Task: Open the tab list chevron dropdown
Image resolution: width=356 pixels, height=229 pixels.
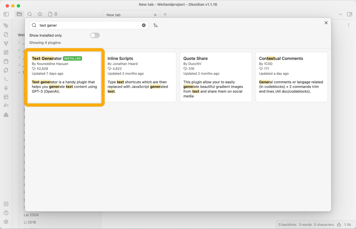Action: click(340, 14)
